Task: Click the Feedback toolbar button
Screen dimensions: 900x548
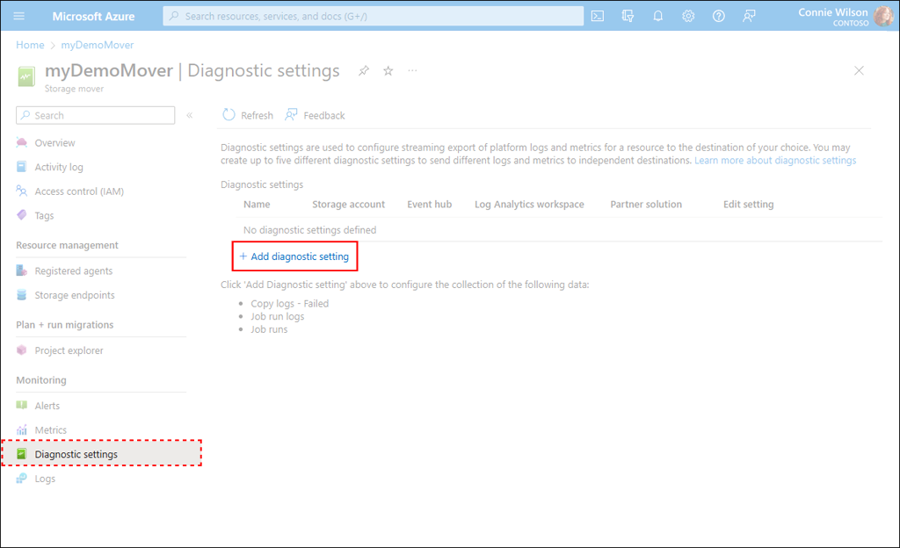Action: click(x=316, y=115)
